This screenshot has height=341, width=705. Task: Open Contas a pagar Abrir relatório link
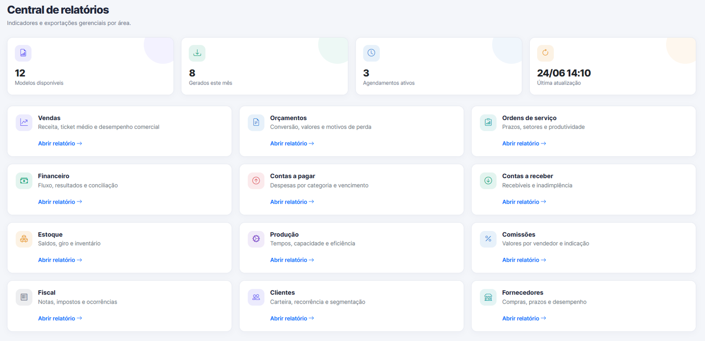click(292, 202)
